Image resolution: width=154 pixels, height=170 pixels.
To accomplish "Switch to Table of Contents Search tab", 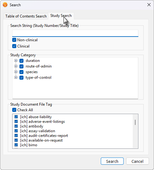I will pyautogui.click(x=26, y=16).
